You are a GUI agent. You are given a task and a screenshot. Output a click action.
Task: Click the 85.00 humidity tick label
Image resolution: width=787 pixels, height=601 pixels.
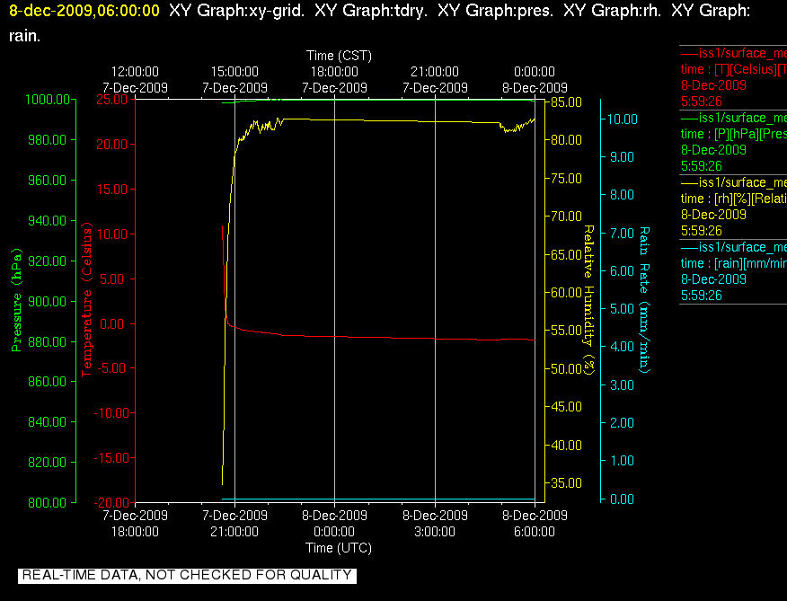click(x=566, y=102)
